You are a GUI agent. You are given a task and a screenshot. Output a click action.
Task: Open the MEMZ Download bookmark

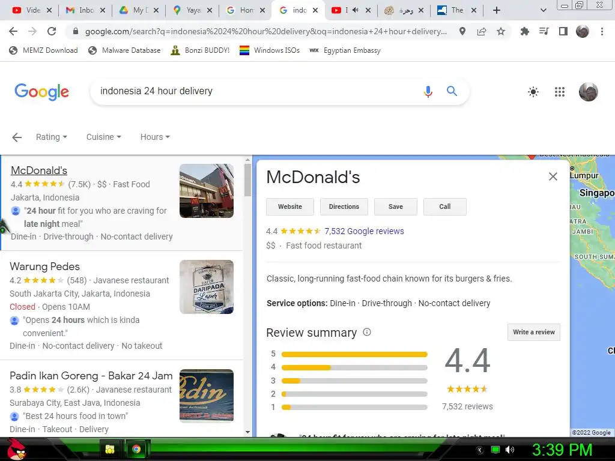coord(43,50)
